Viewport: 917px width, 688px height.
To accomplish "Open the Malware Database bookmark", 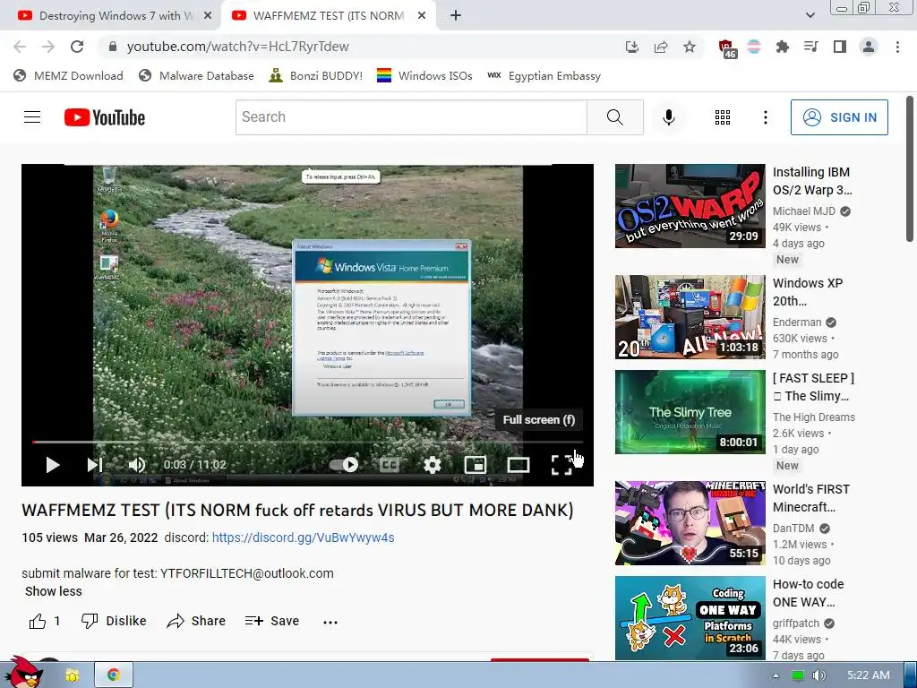I will click(196, 76).
